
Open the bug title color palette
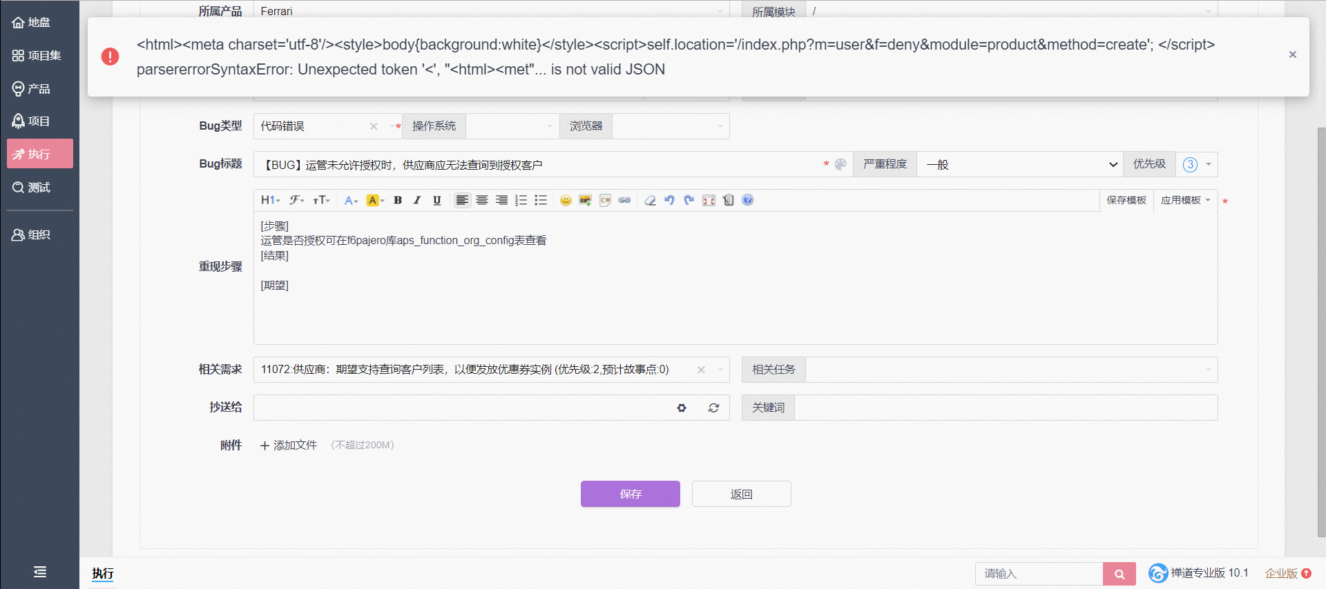(840, 164)
